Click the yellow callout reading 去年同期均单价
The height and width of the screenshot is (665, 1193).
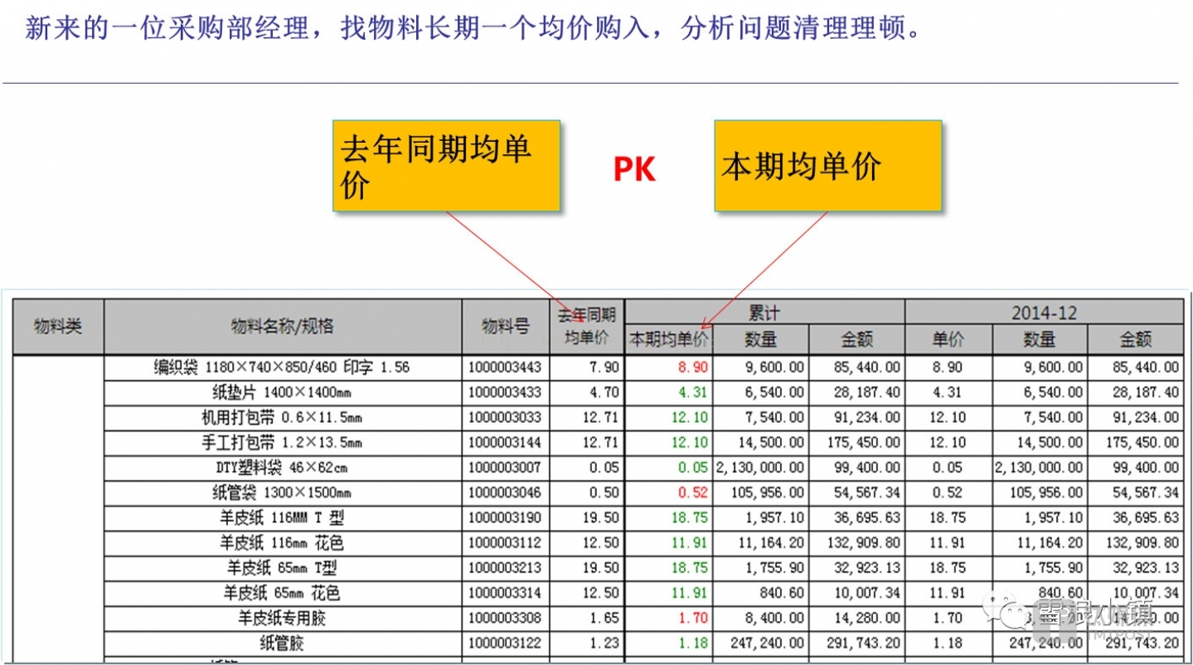pyautogui.click(x=446, y=165)
